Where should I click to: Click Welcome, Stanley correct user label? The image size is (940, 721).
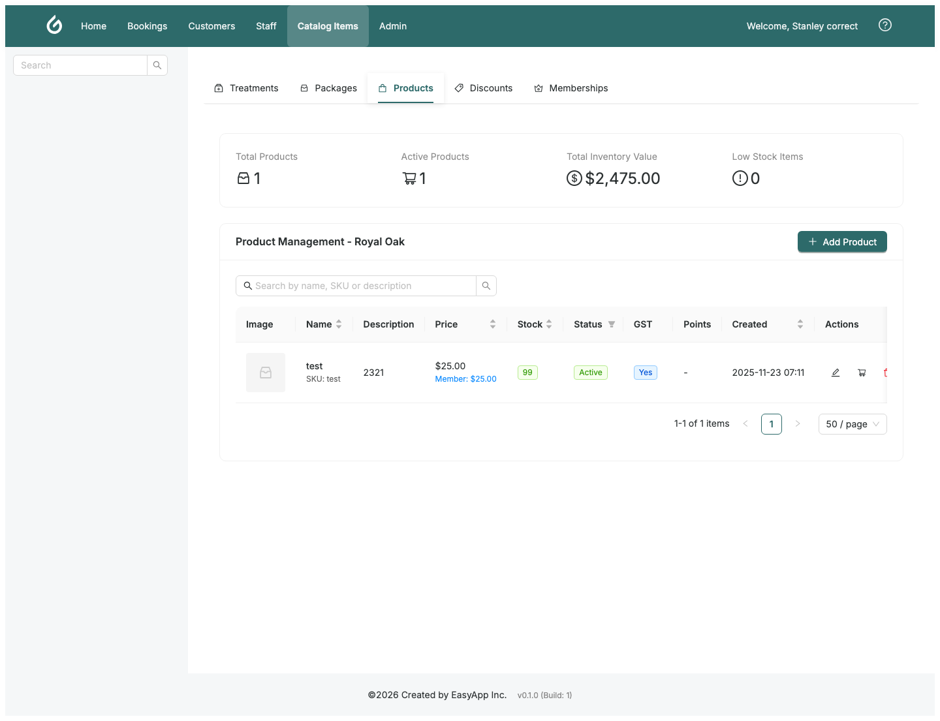coord(802,26)
